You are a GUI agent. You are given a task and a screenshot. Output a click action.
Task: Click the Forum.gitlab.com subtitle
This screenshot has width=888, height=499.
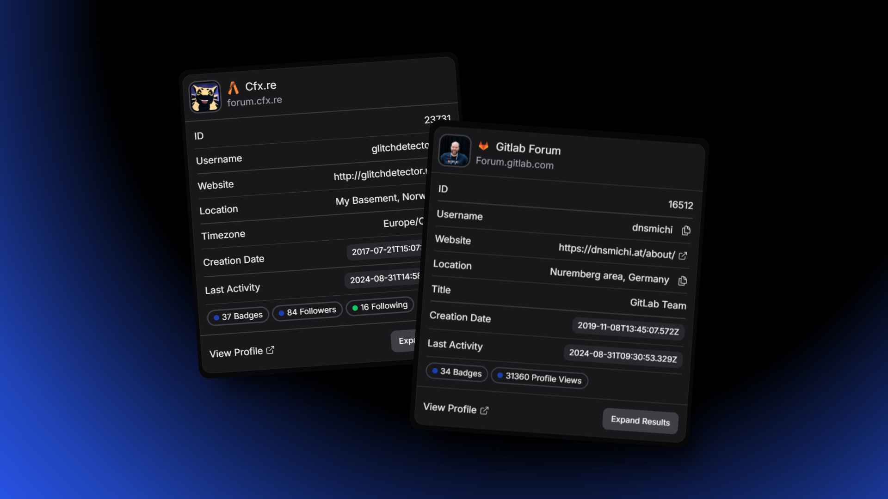tap(515, 163)
